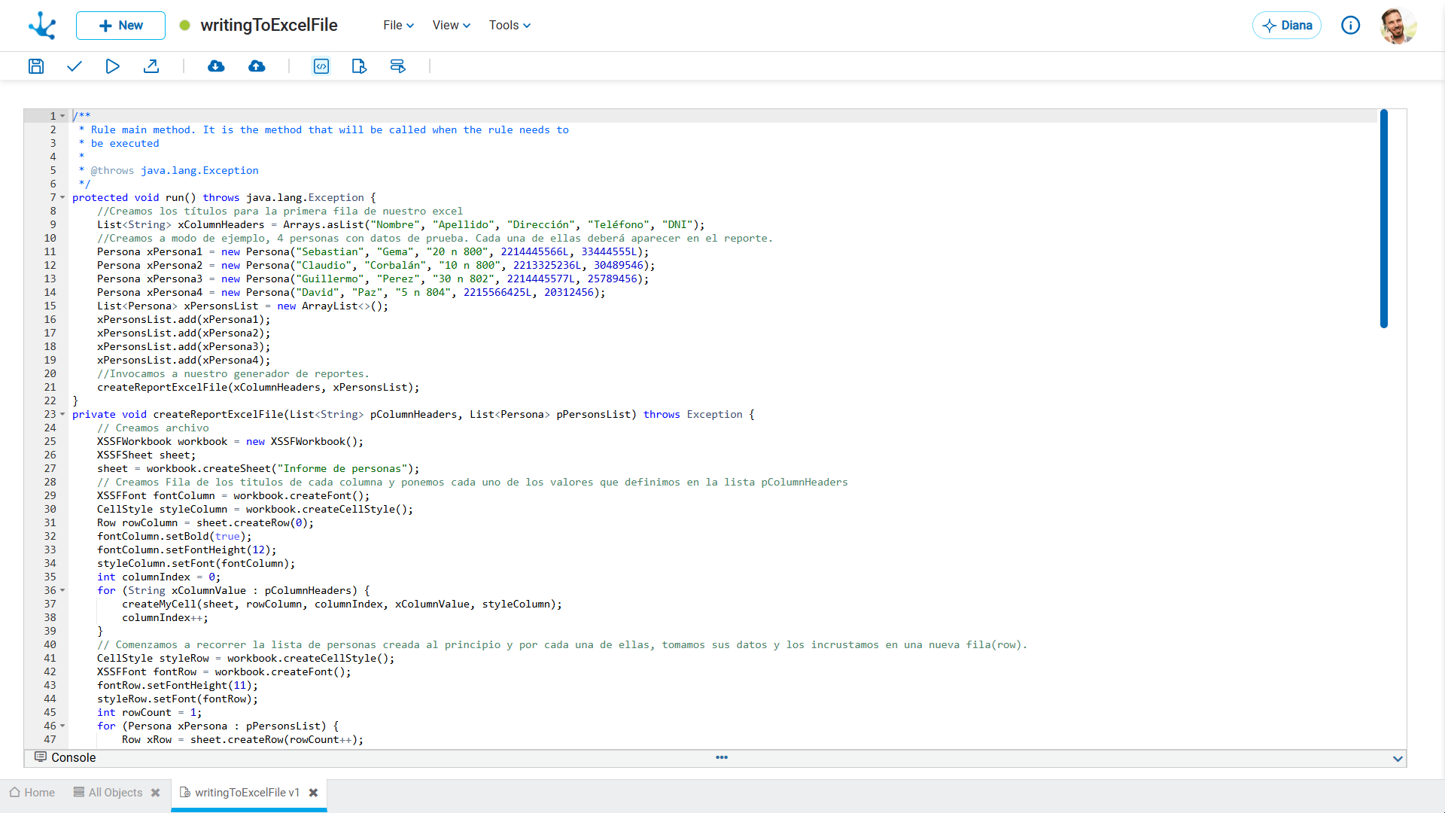Click the New button
The image size is (1445, 813).
[120, 26]
